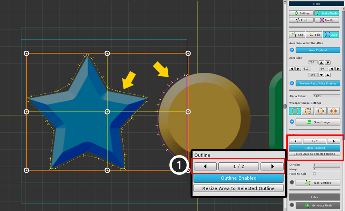Open the Modify tool
This screenshot has width=345, height=211.
click(326, 20)
